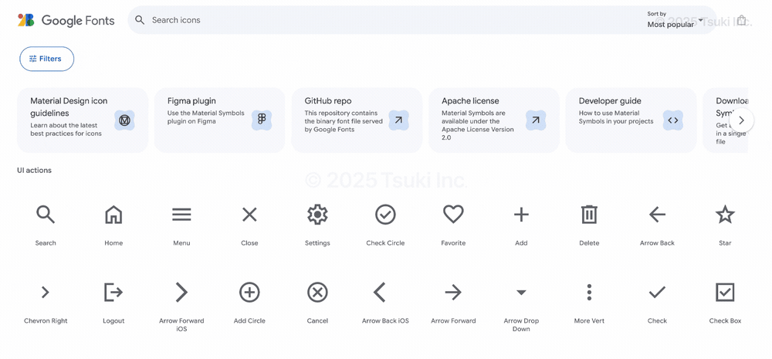The height and width of the screenshot is (359, 772).
Task: Focus the Search icons field
Action: (384, 20)
